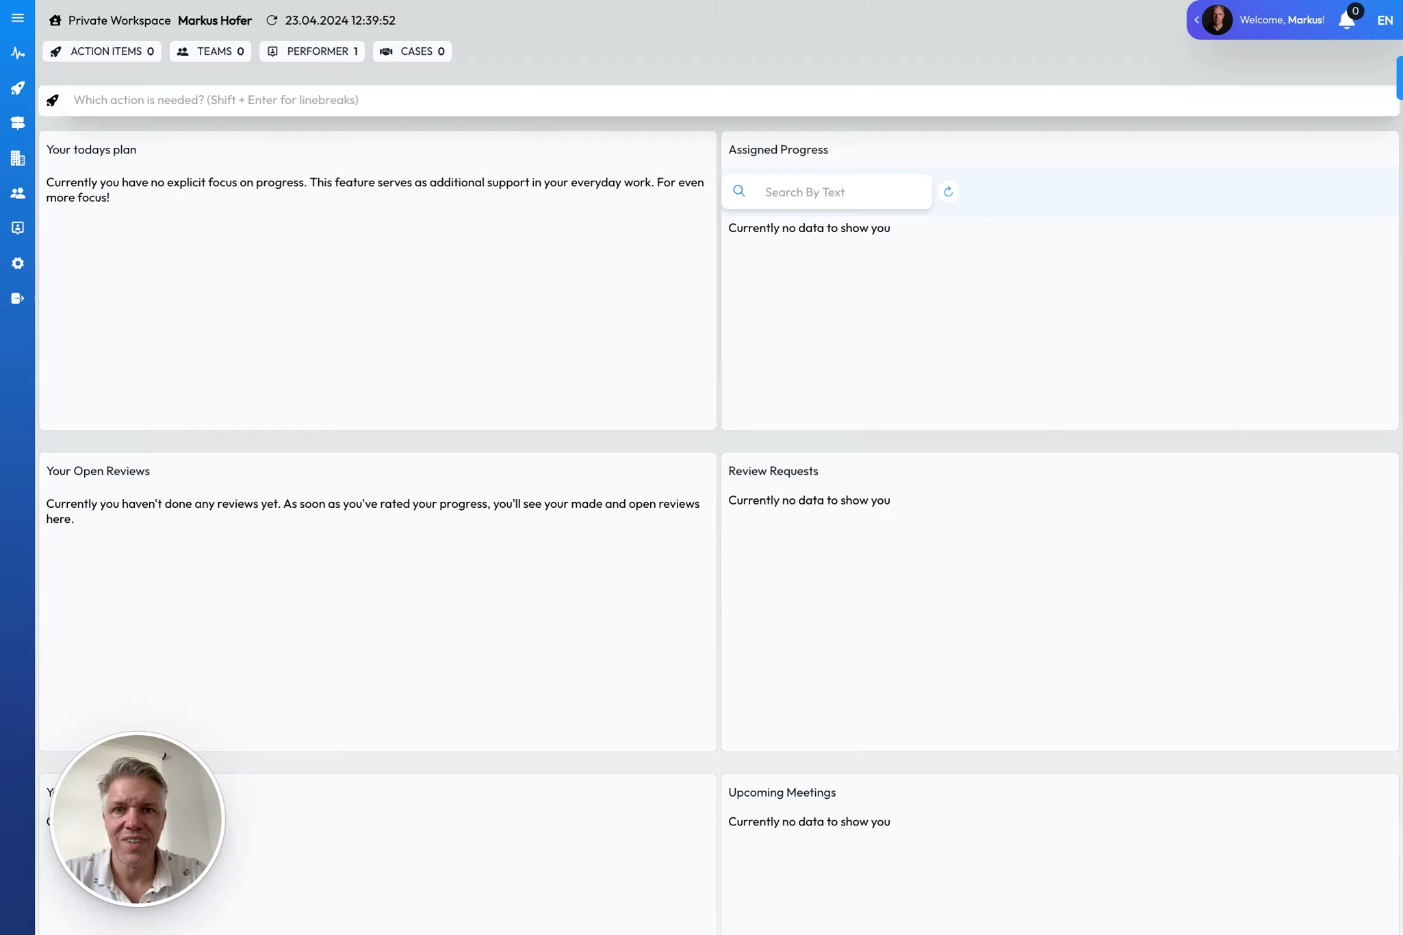Select the TEAMS tab

click(210, 51)
